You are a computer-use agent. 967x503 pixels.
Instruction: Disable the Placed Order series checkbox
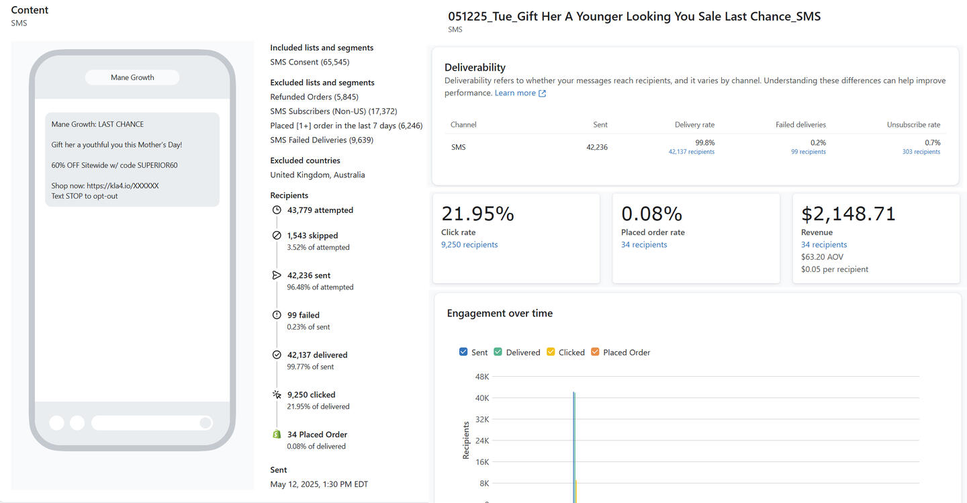(x=595, y=352)
